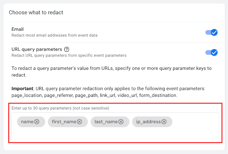Select the ip_address chip label
Viewport: 228px width, 154px height.
pos(148,122)
